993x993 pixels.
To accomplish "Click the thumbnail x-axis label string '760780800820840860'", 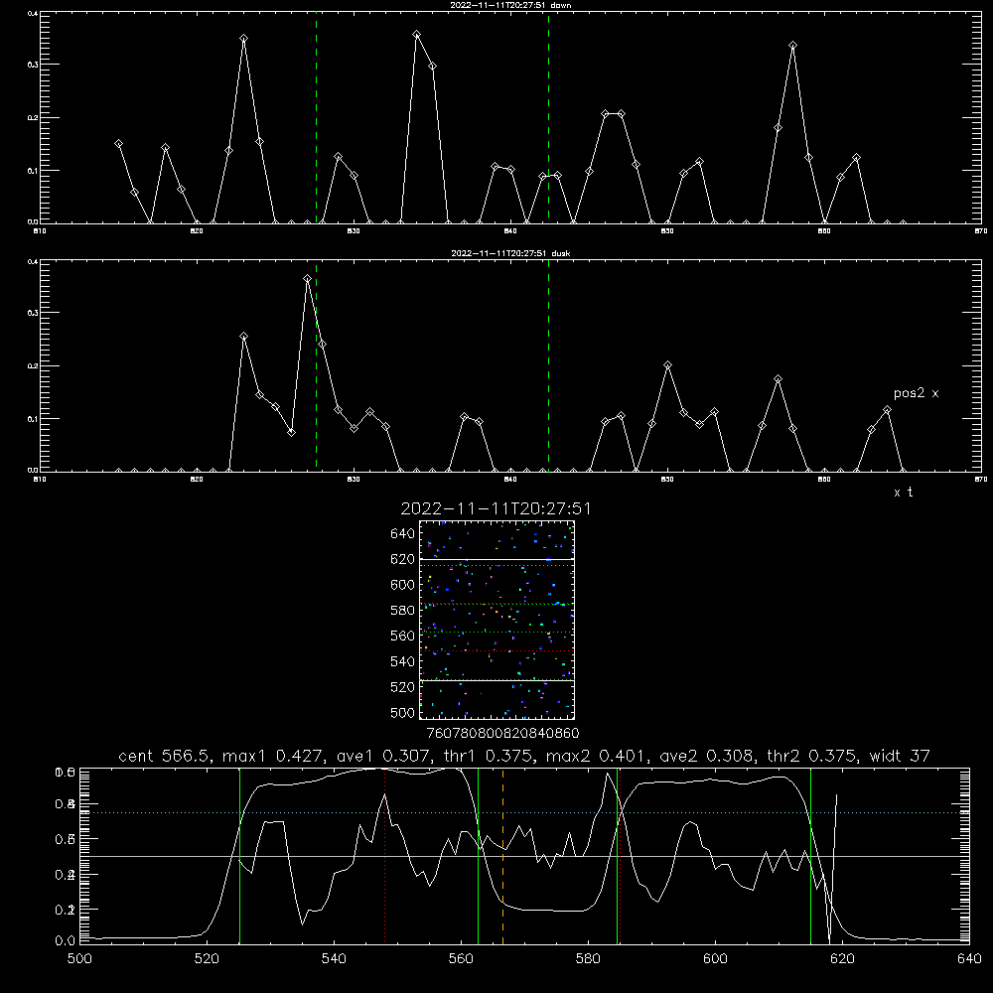I will (502, 734).
